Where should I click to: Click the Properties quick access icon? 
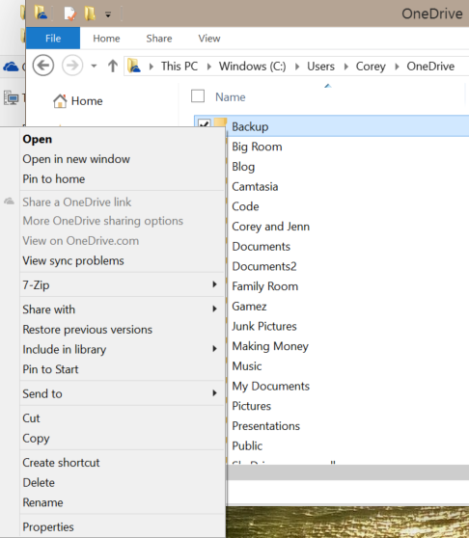(x=69, y=13)
